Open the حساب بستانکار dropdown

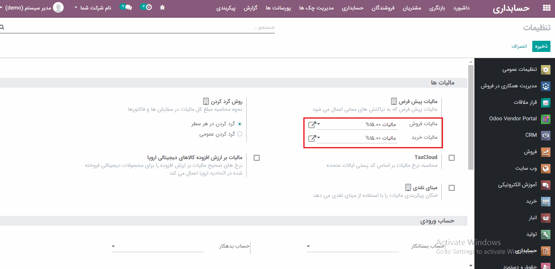click(353, 246)
